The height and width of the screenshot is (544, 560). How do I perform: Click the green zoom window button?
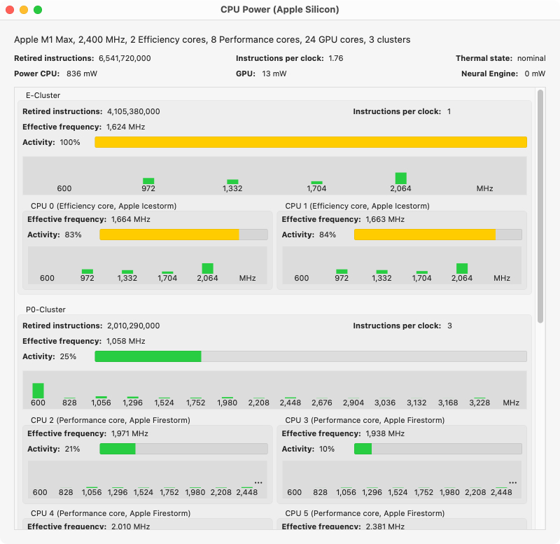click(38, 10)
